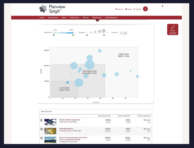
Task: Turn Info Grid On
Action: [x=125, y=33]
